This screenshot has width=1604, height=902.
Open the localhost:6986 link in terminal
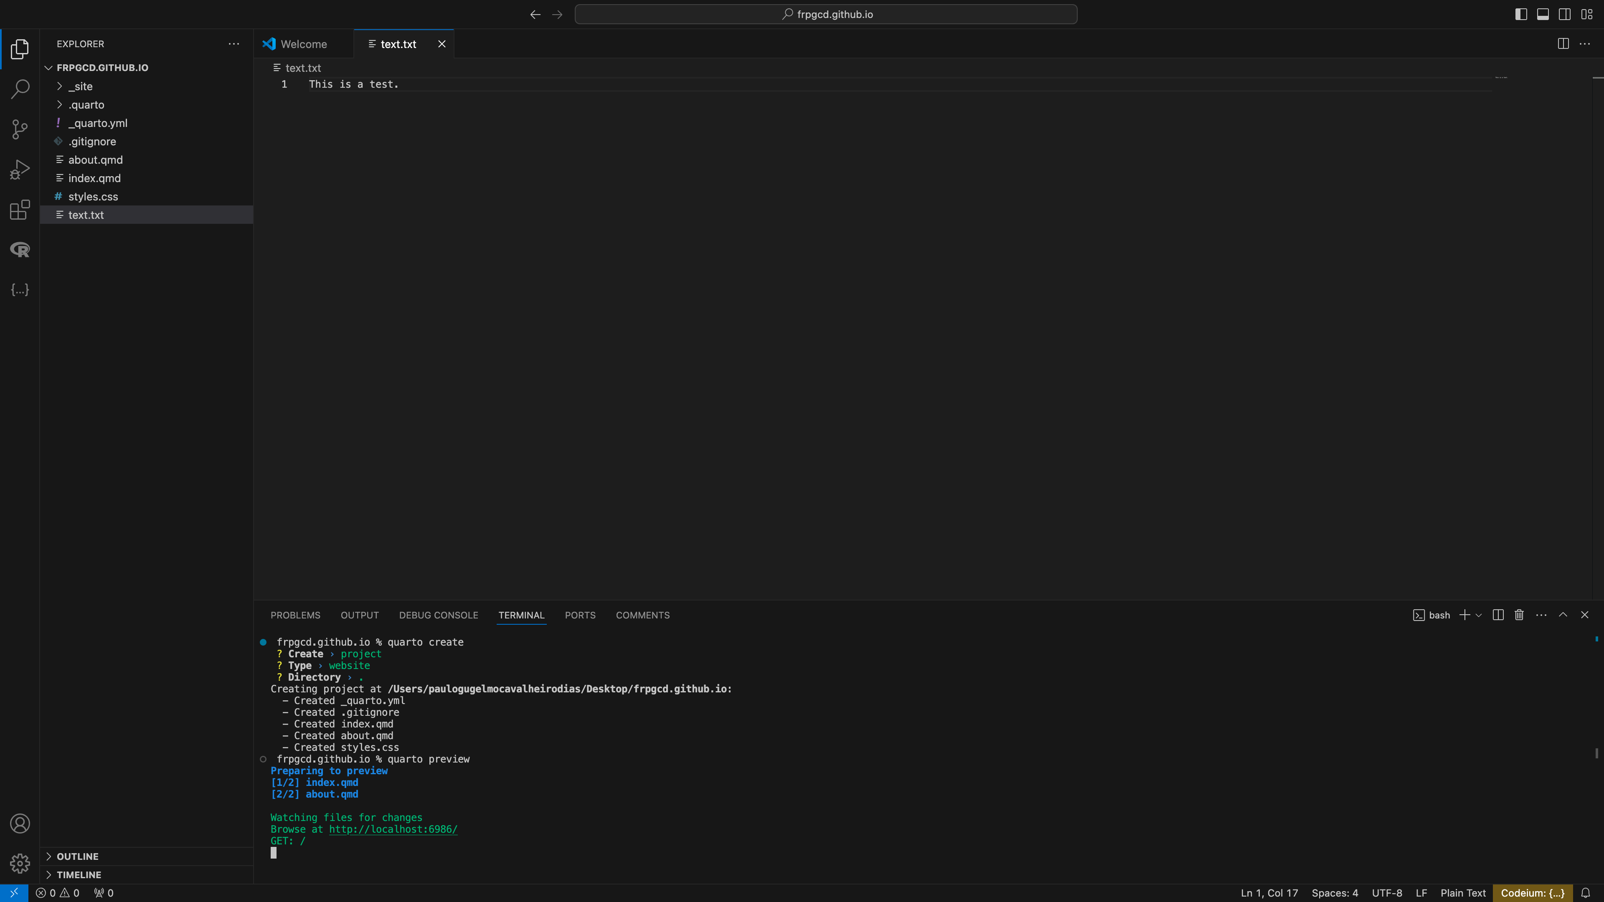(393, 829)
